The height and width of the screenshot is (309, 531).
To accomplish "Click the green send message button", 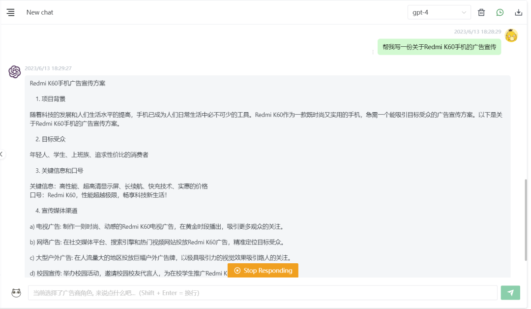I will point(510,293).
